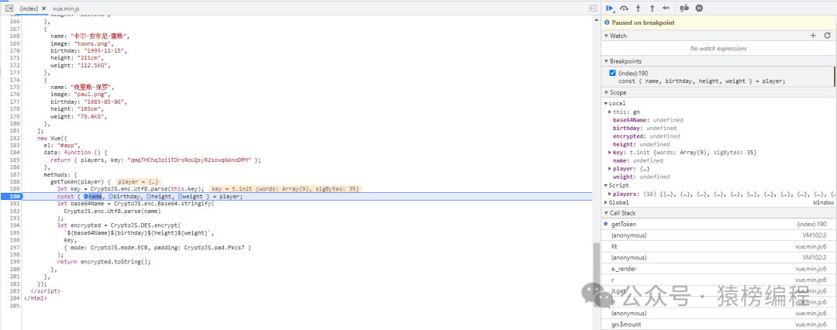Resume script execution in debugger

click(x=609, y=8)
